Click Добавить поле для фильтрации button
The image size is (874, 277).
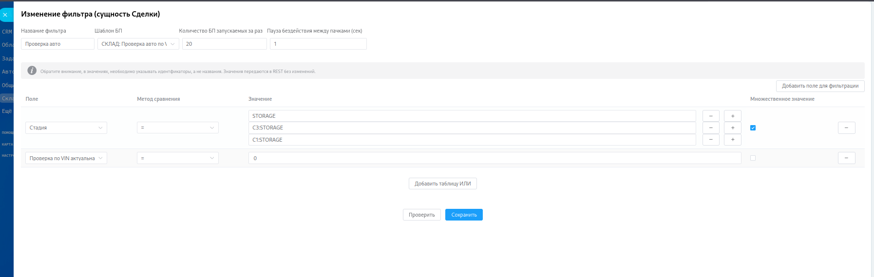click(x=820, y=86)
